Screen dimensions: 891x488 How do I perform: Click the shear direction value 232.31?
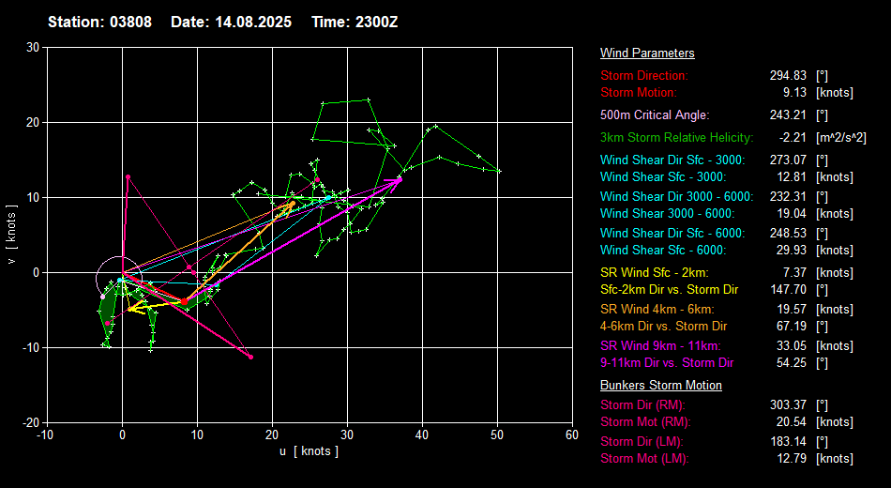pos(788,197)
